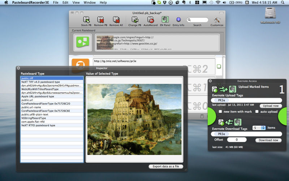This screenshot has height=181, width=289.
Task: Click the toolbar toggle pill in window title bar
Action: click(x=221, y=13)
